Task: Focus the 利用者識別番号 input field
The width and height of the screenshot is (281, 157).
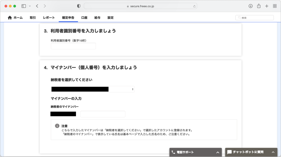Action: [x=73, y=46]
